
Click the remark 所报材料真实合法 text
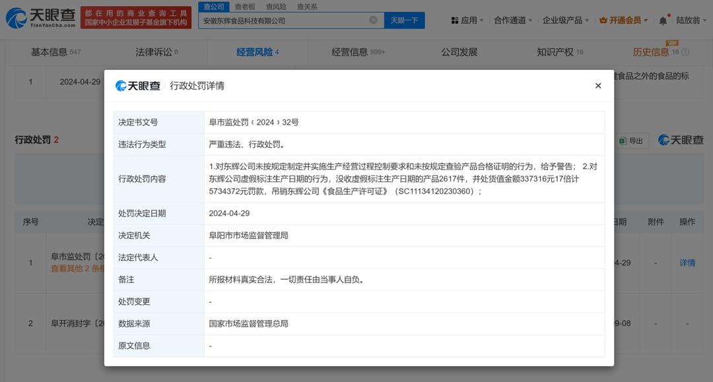coord(287,279)
